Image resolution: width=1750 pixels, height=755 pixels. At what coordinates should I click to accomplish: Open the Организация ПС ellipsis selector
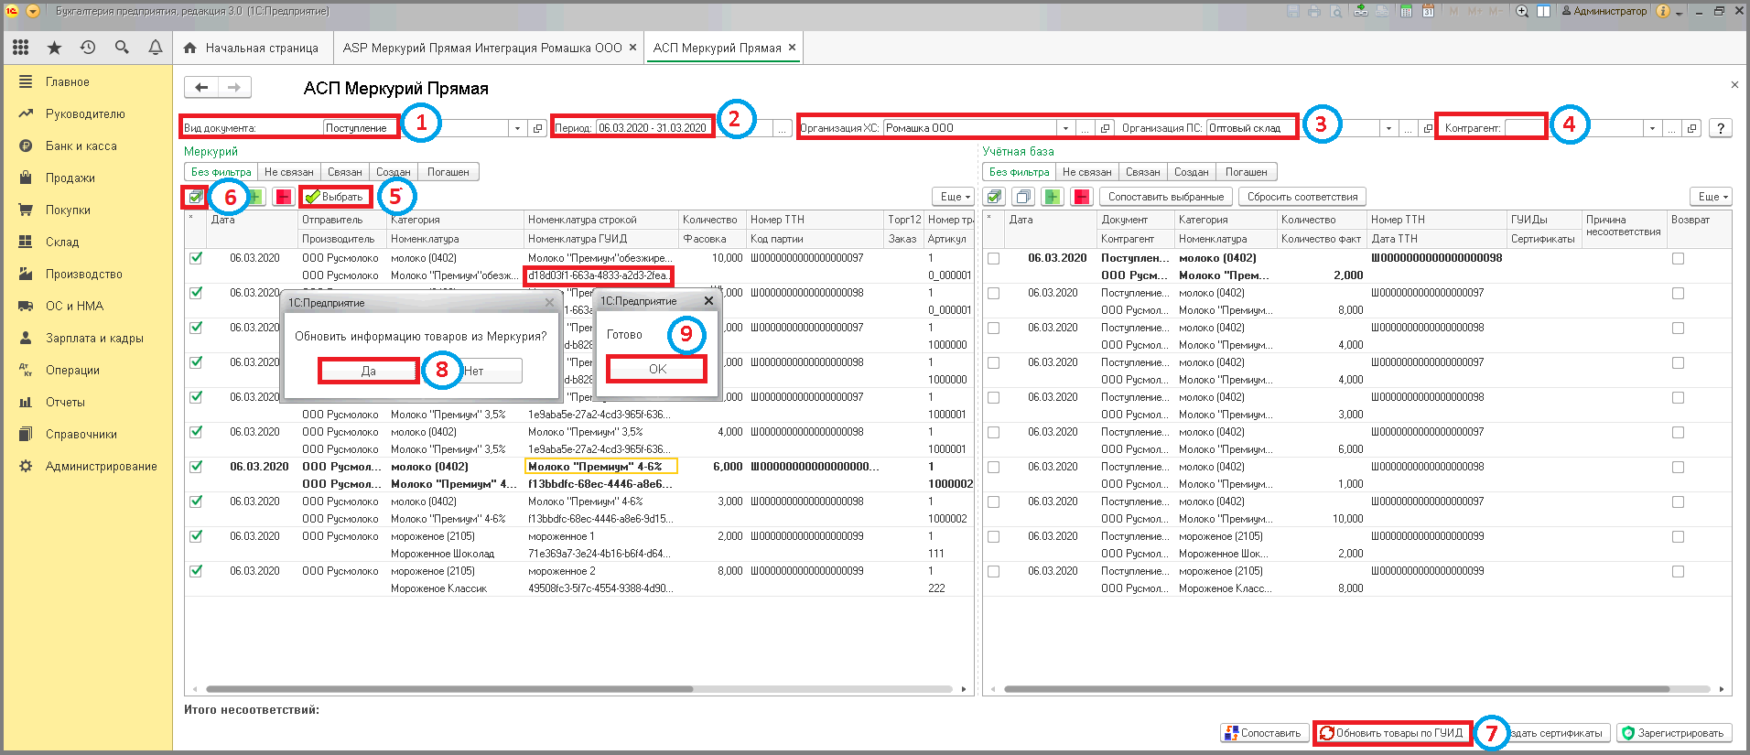[x=1409, y=128]
